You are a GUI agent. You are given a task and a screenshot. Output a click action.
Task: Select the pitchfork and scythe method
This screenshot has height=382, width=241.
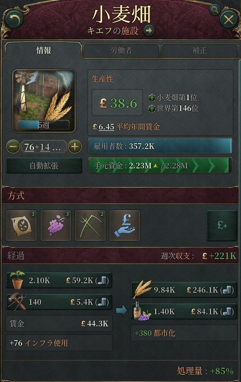(x=90, y=226)
